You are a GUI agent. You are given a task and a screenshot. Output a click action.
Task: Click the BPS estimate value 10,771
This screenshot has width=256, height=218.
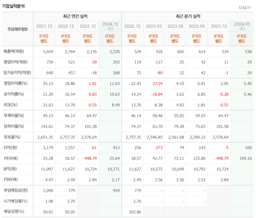[113, 169]
